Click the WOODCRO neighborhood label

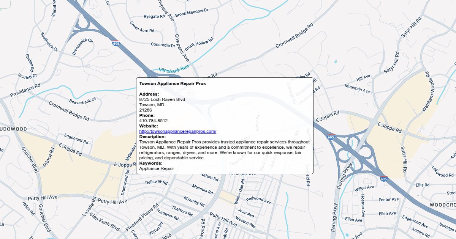443,205
